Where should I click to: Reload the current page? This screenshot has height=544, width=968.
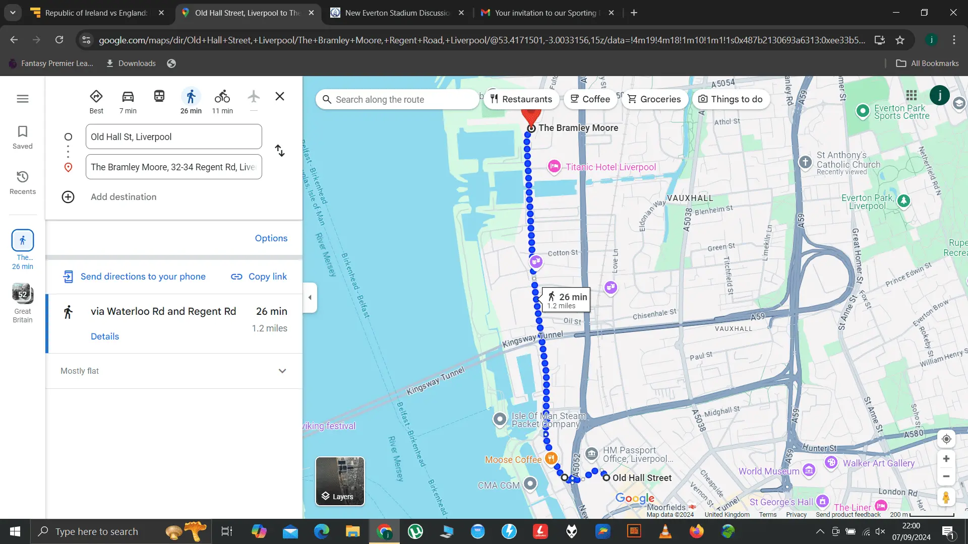[59, 40]
